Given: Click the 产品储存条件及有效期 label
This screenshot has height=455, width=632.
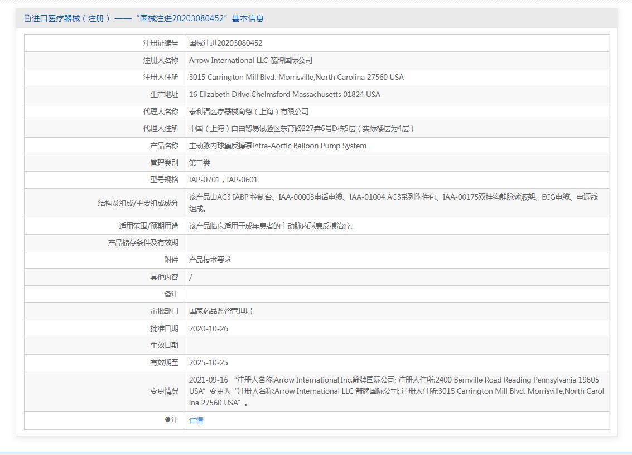Looking at the screenshot, I should pyautogui.click(x=143, y=243).
